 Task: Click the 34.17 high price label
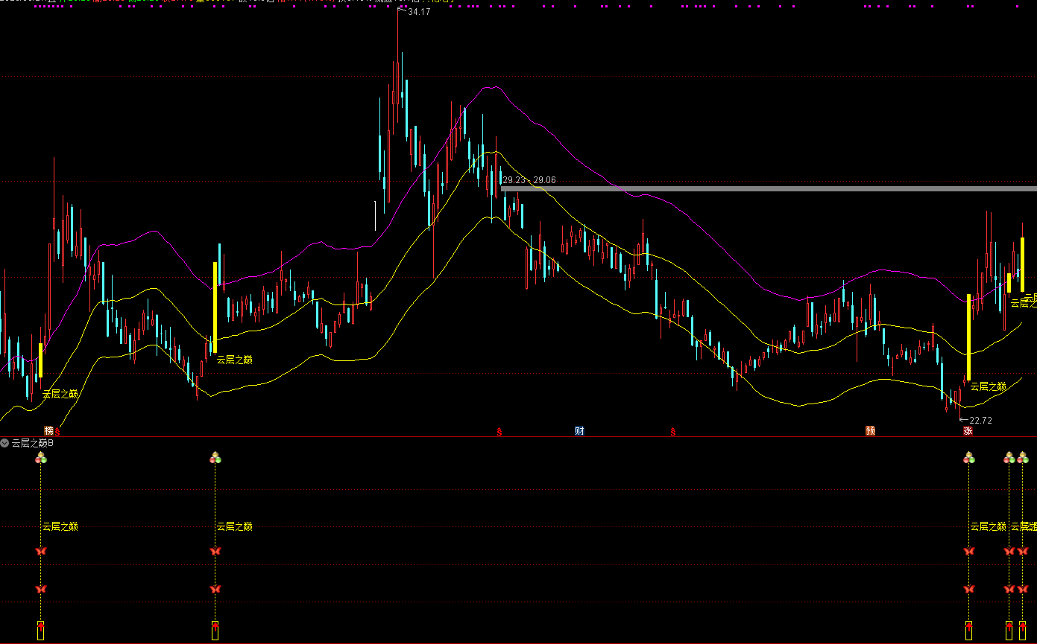[x=419, y=11]
